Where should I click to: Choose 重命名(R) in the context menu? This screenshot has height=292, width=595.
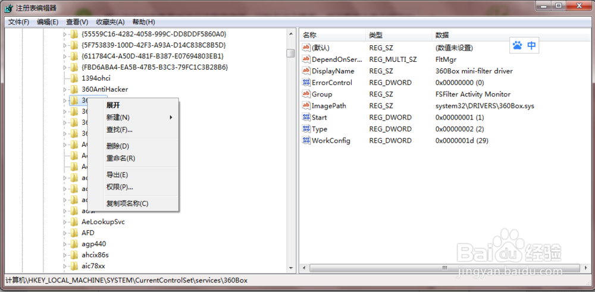click(x=133, y=158)
